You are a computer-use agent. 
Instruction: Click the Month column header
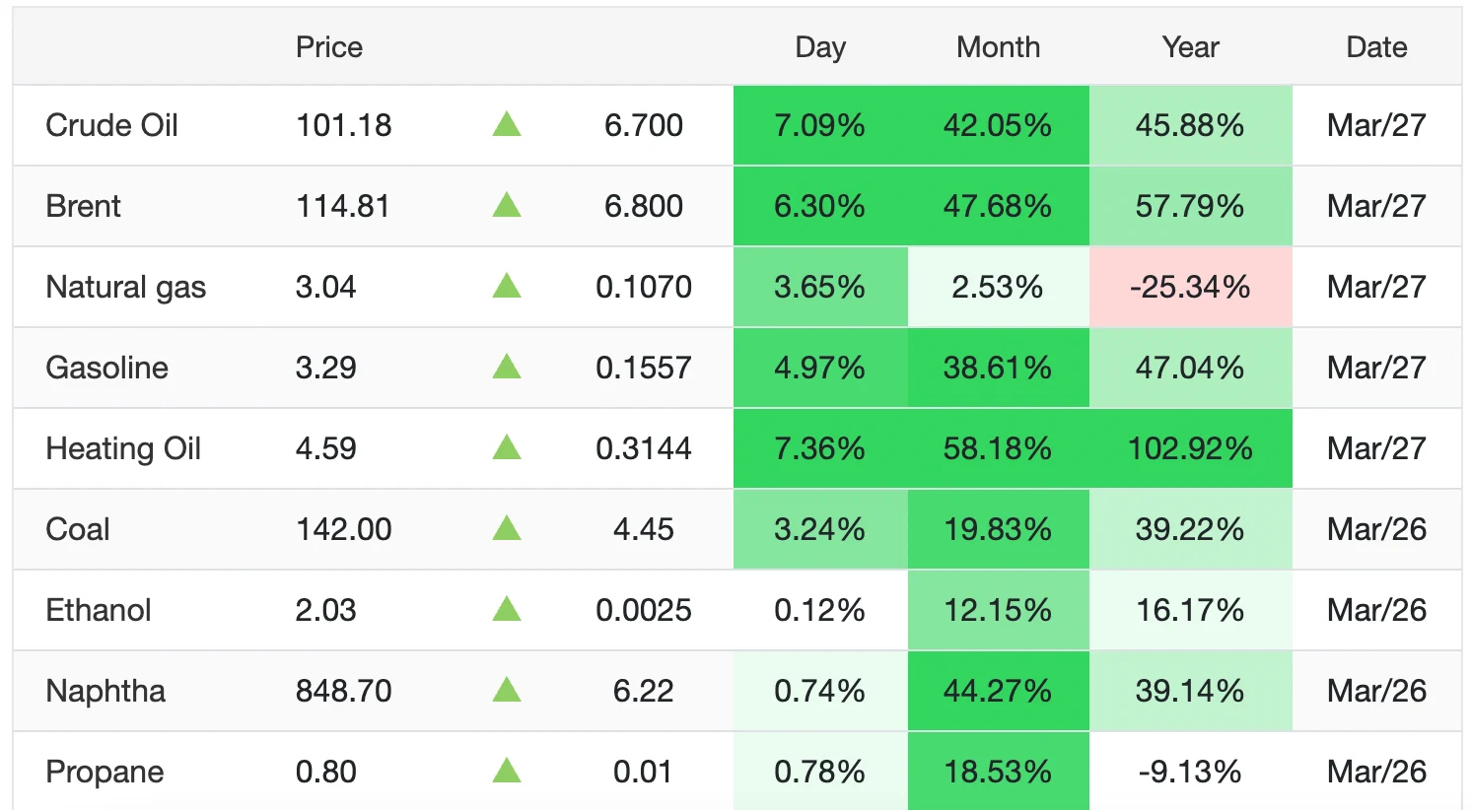point(998,47)
